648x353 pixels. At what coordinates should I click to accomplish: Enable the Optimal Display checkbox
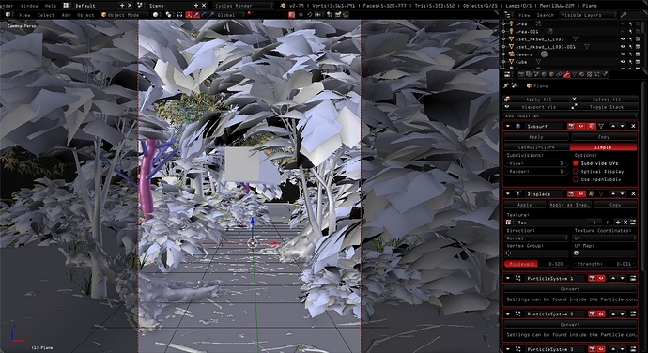click(x=576, y=171)
